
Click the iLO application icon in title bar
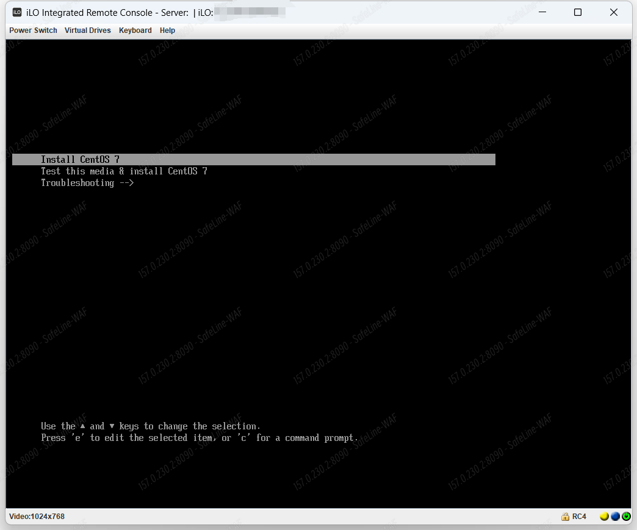point(17,12)
